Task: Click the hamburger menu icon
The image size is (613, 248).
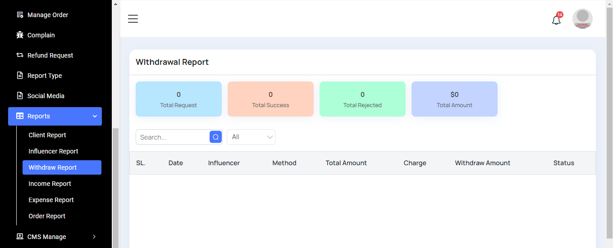Action: pyautogui.click(x=133, y=19)
